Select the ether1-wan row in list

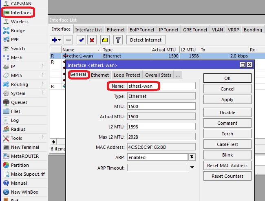(x=157, y=56)
